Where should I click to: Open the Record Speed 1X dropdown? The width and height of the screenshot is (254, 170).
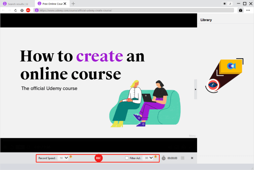(x=63, y=158)
